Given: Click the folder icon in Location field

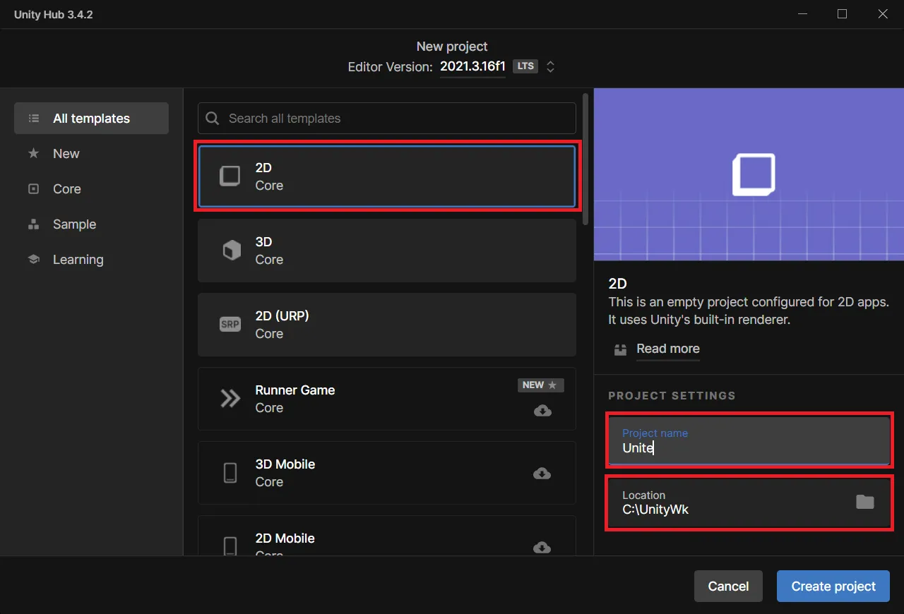Looking at the screenshot, I should click(x=864, y=502).
